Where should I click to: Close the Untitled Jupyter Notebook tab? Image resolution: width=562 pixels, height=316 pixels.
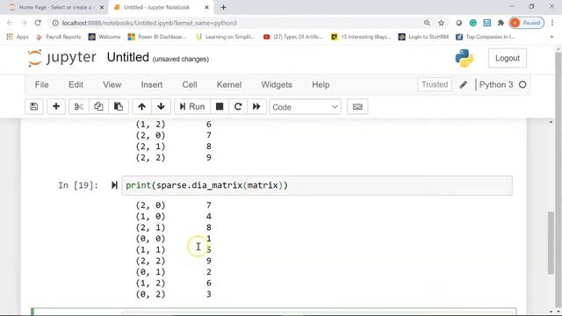click(206, 7)
